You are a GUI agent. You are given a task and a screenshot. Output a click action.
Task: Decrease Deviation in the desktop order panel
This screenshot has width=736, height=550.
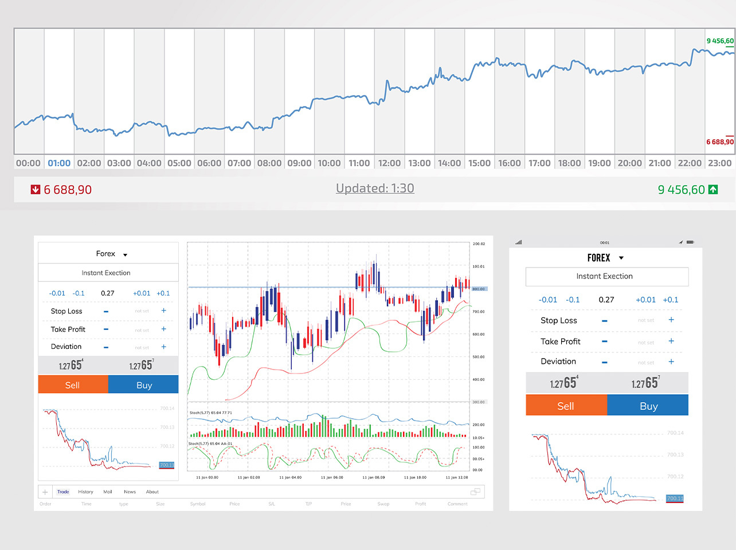(106, 347)
